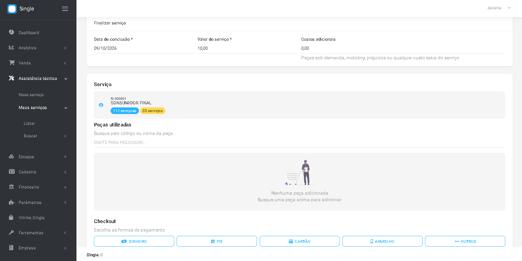
Task: Click the Custos adicionais field
Action: point(403,48)
